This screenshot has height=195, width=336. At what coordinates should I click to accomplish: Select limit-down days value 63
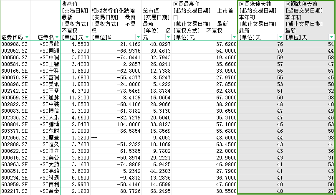click(309, 124)
